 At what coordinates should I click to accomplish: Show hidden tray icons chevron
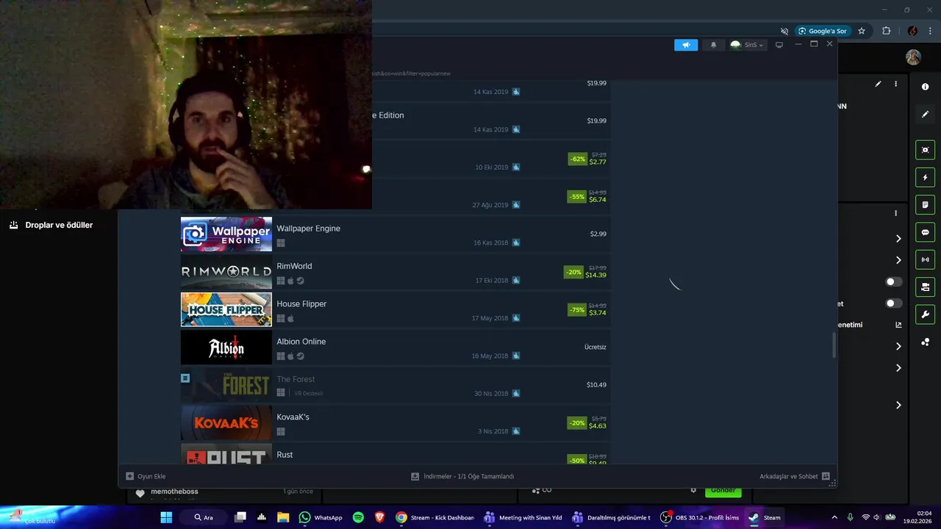coord(834,517)
